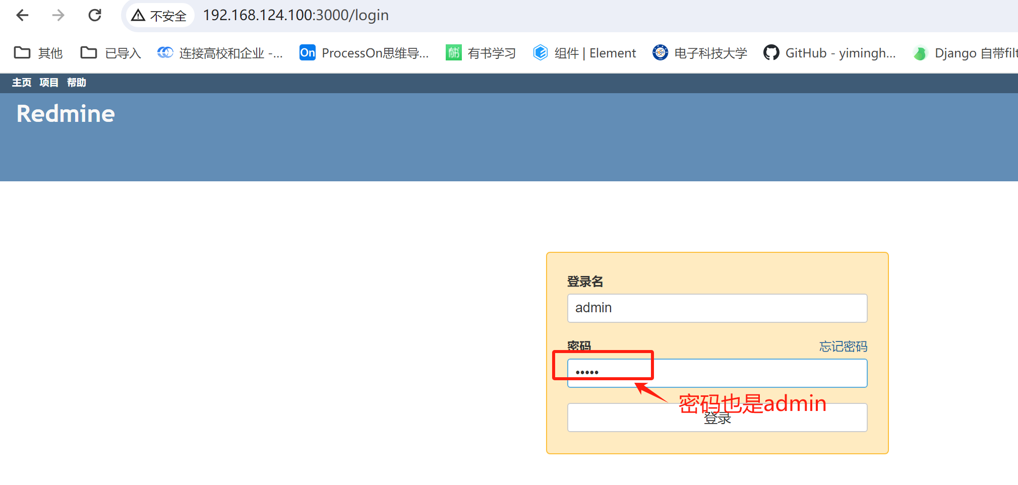Open the 其他 bookmarks folder

[38, 53]
